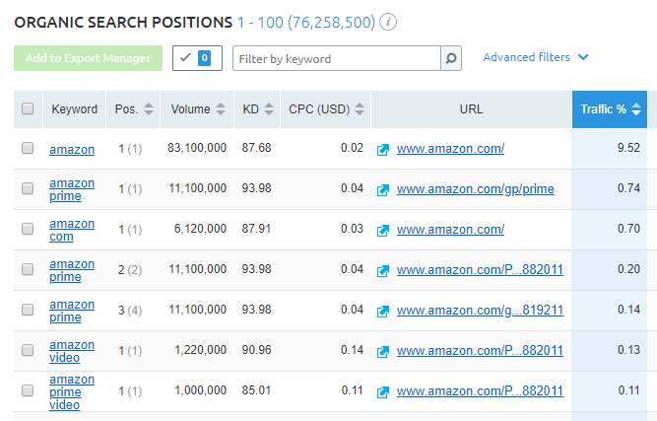Select the volume value 83,100,000

(197, 148)
